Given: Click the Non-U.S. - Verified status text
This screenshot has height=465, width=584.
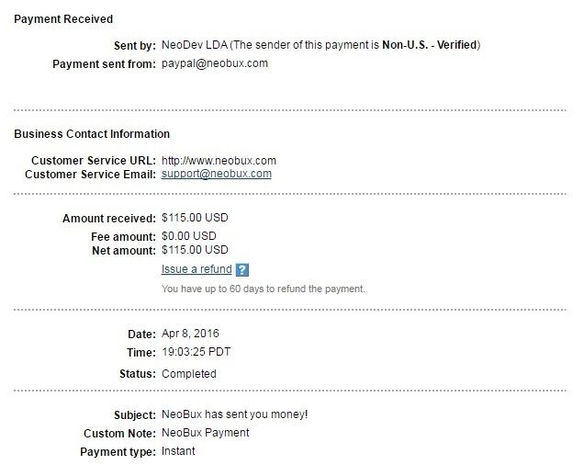Looking at the screenshot, I should tap(430, 45).
